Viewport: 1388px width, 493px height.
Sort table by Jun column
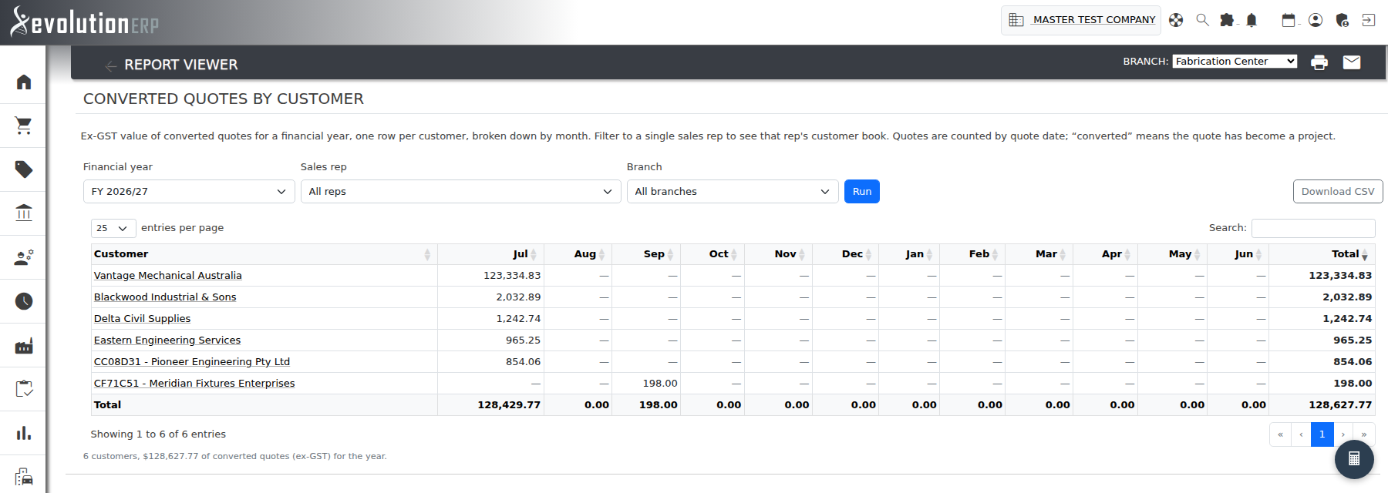click(x=1238, y=254)
